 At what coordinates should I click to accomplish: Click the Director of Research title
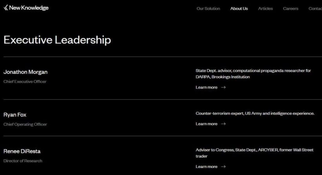coord(23,161)
